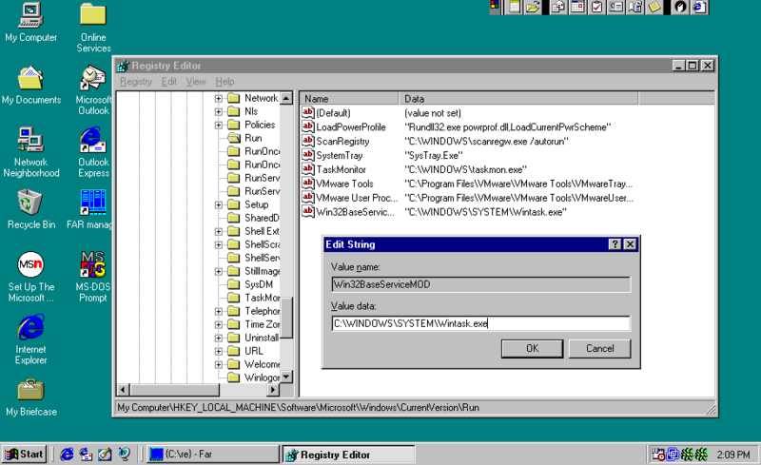
Task: Open the View menu in Registry Editor
Action: click(x=196, y=82)
